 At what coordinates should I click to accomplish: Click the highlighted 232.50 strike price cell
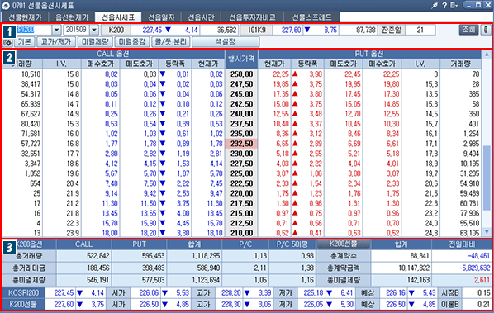click(241, 144)
